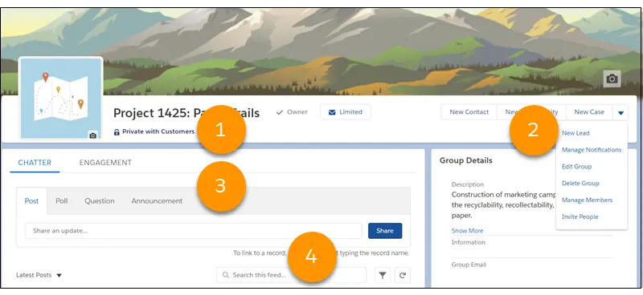The width and height of the screenshot is (643, 295).
Task: Choose Delete Group from the menu
Action: (x=580, y=184)
